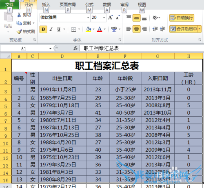
Task: Select the Format Painter brush
Action: 19,31
